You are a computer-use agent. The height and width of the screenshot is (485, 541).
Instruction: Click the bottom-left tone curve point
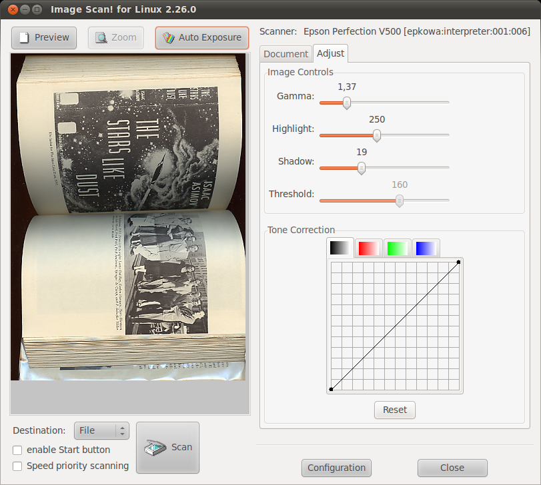pos(332,389)
